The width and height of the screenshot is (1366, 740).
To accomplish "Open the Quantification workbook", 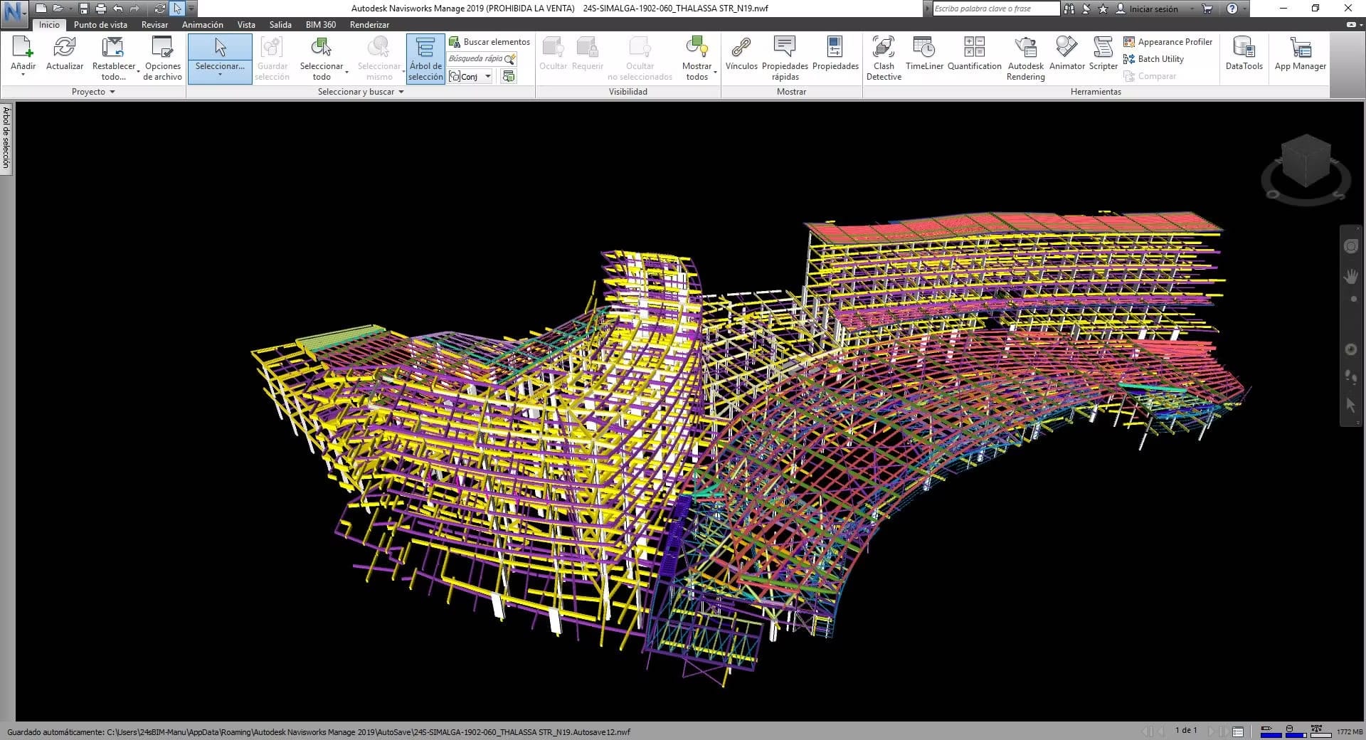I will coord(974,54).
